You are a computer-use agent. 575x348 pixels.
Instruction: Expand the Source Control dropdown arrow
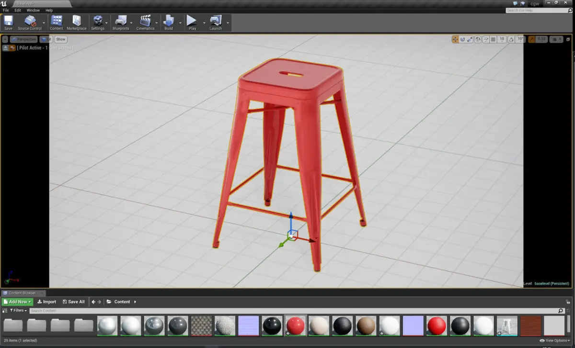pyautogui.click(x=44, y=22)
